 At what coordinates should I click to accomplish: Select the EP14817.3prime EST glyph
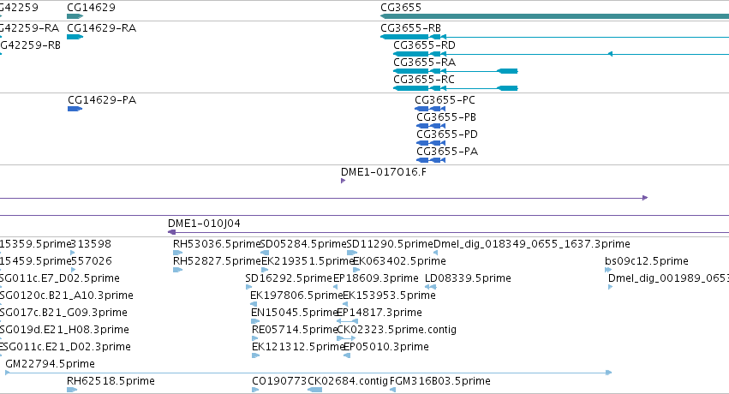[x=347, y=321]
